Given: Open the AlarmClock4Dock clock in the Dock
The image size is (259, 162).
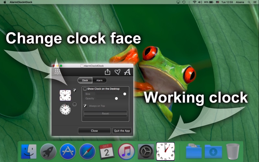Looking at the screenshot, I should click(x=165, y=151).
